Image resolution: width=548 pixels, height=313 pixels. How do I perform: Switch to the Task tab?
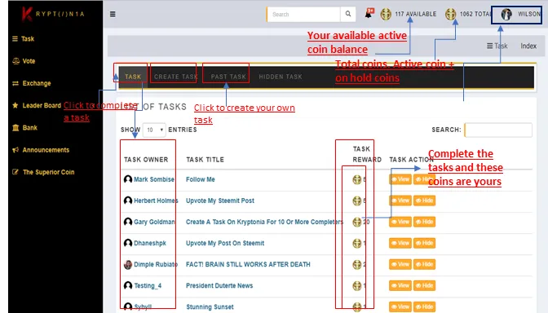[133, 77]
